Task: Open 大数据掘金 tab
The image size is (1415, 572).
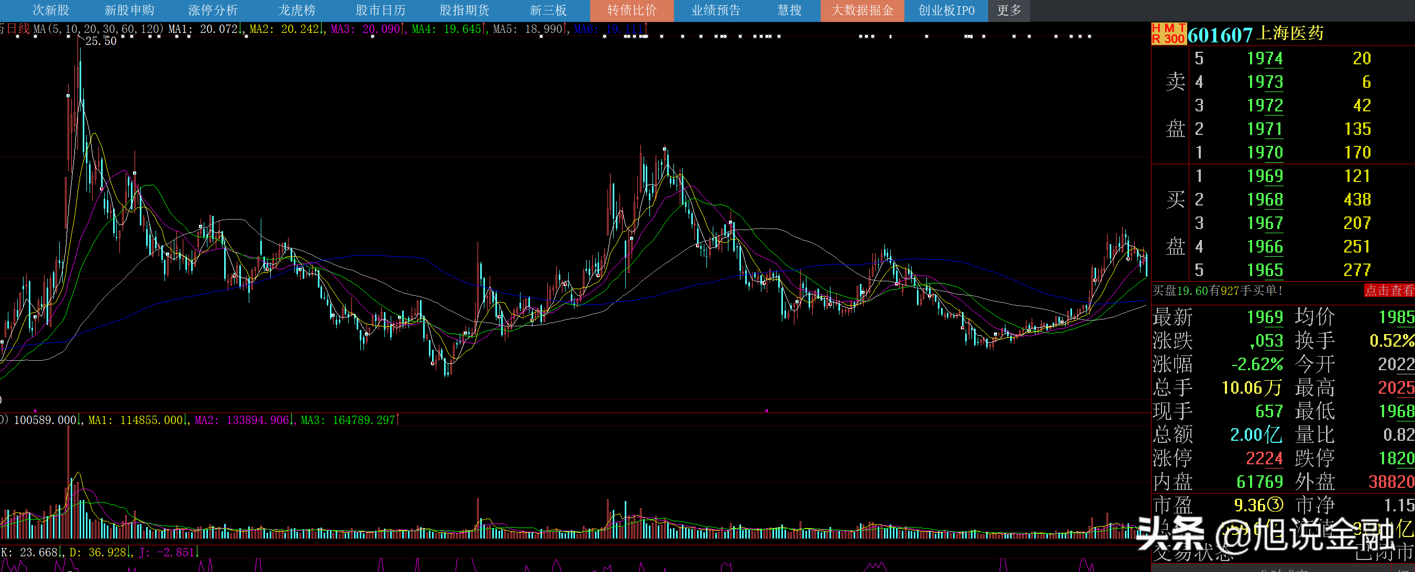Action: pyautogui.click(x=863, y=10)
